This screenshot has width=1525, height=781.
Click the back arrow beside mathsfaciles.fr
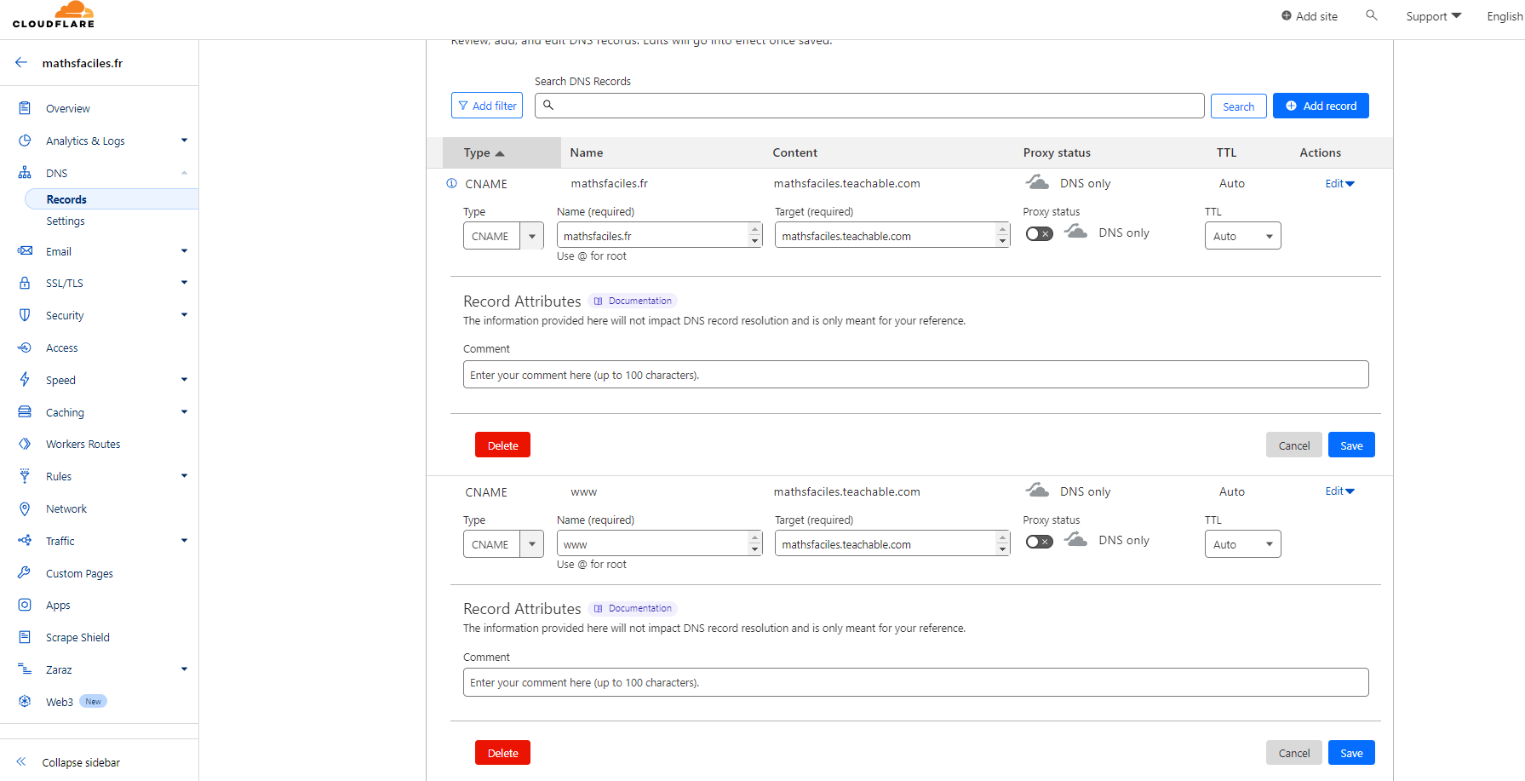[x=21, y=63]
